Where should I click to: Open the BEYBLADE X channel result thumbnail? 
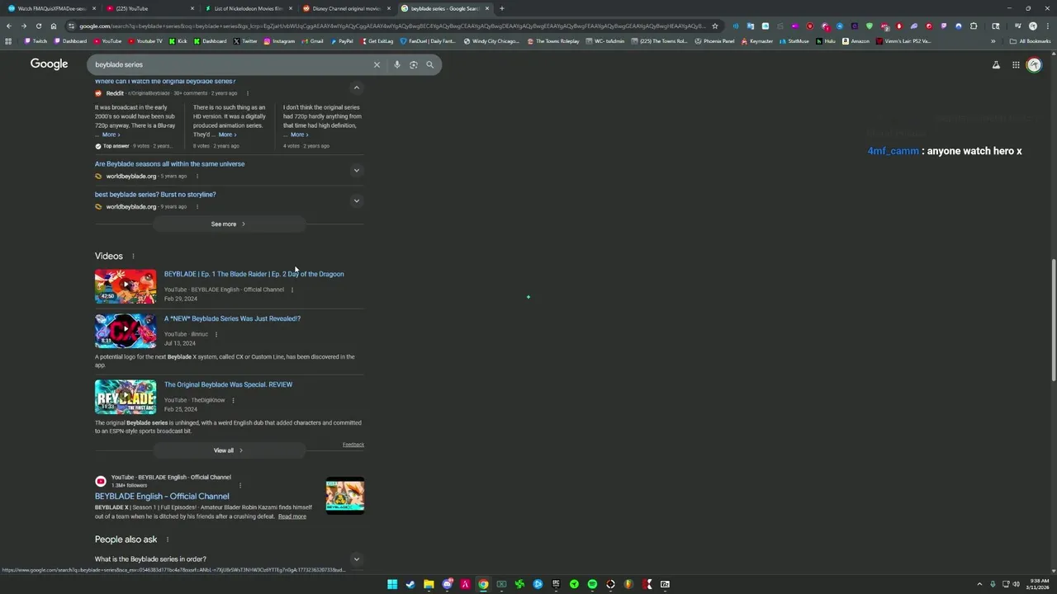coord(345,496)
